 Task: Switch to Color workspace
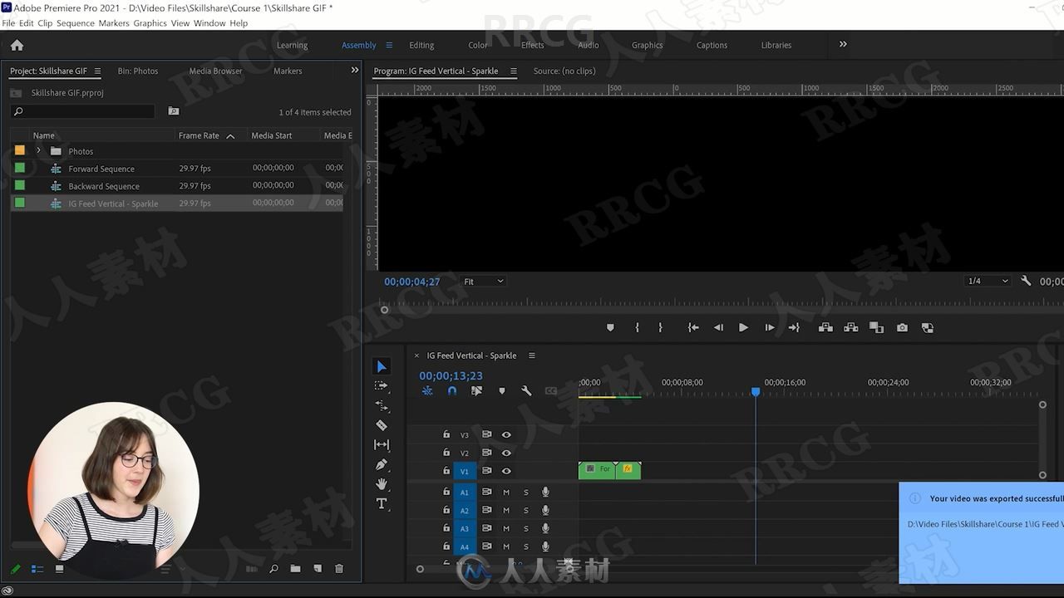coord(478,45)
